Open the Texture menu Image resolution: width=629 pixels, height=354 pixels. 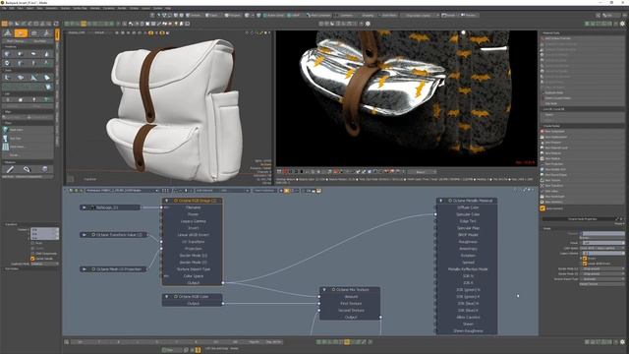coord(65,8)
